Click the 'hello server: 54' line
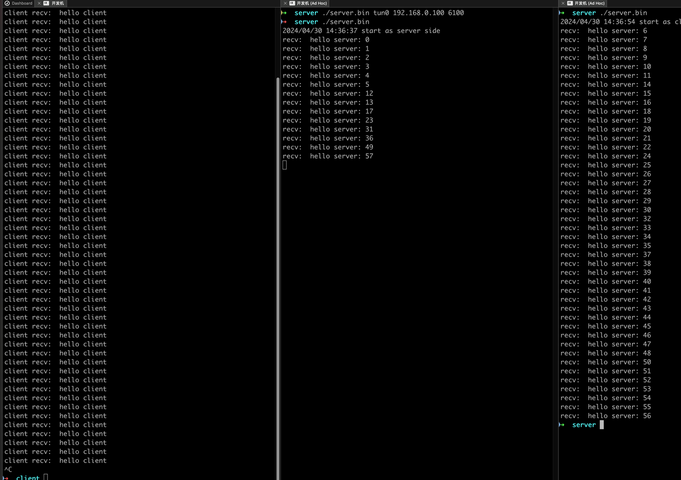 [605, 398]
